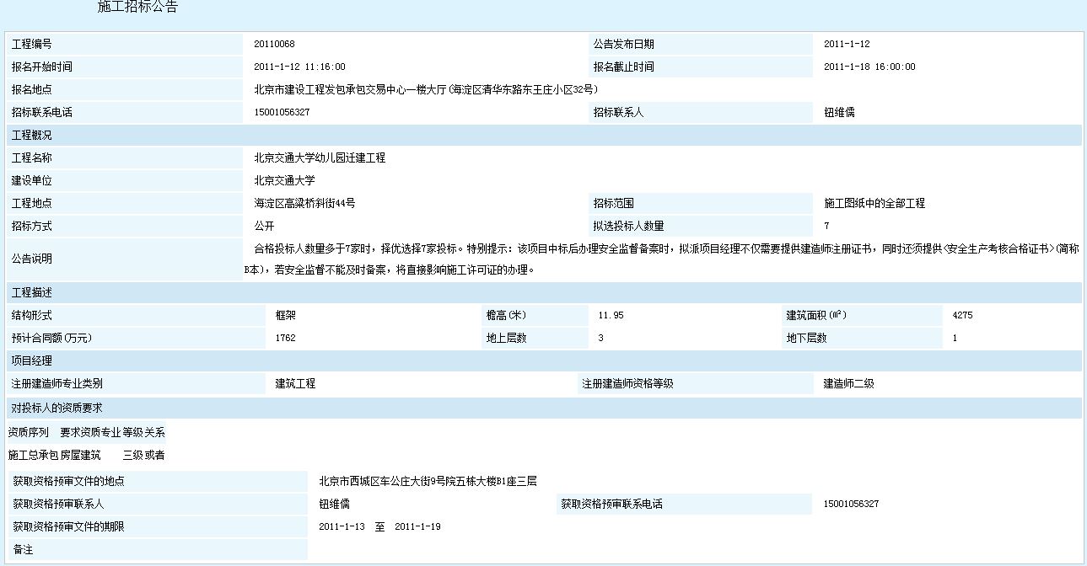1087x566 pixels.
Task: Click the bidding scope value 施工图纸中的全部工程
Action: 874,203
